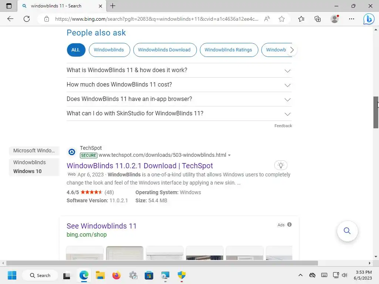
Task: Select the Windowblinds filter pill
Action: 109,50
